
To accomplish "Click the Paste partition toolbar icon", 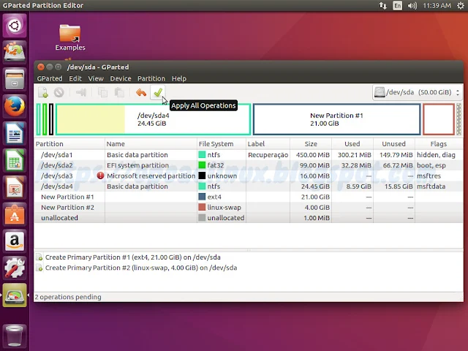I will (x=119, y=93).
